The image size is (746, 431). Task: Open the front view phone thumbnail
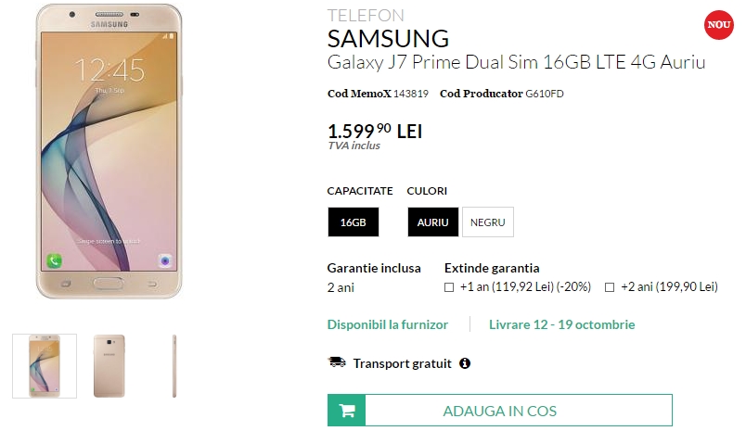click(x=45, y=366)
